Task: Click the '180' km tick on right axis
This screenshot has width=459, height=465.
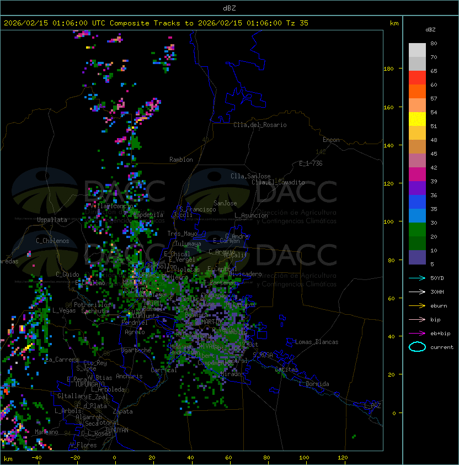Action: (388, 69)
